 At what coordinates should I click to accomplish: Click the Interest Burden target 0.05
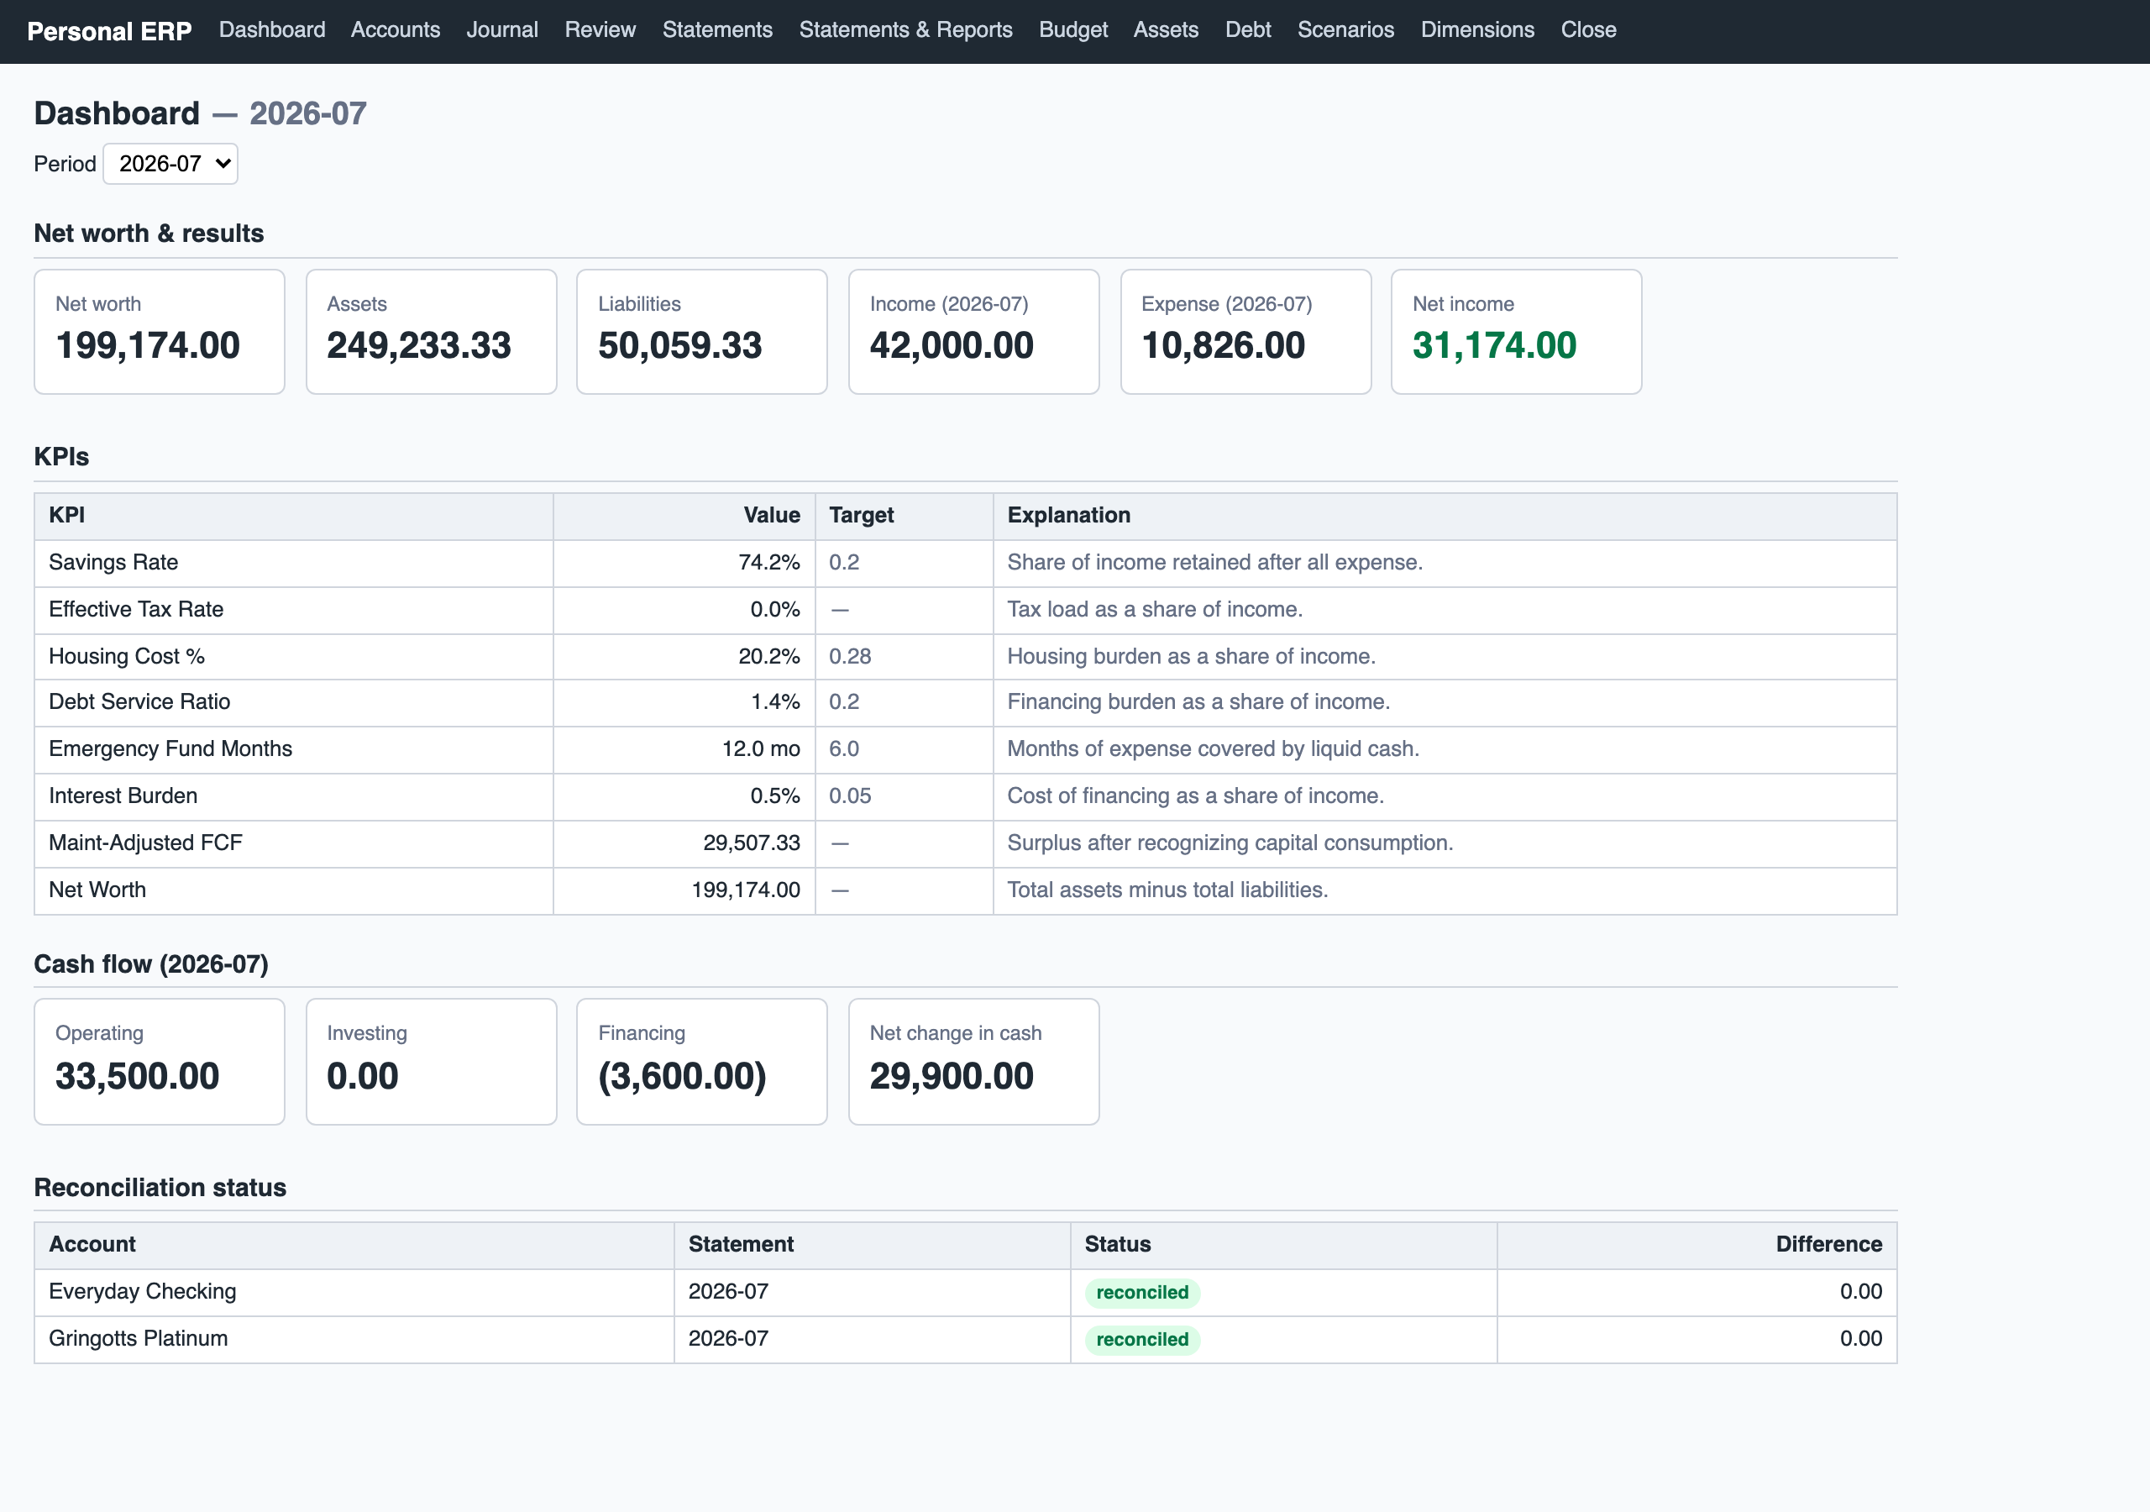[x=849, y=796]
